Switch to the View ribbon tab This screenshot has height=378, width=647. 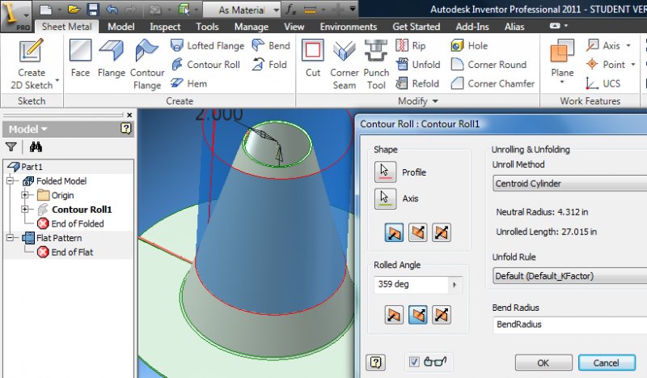tap(294, 27)
